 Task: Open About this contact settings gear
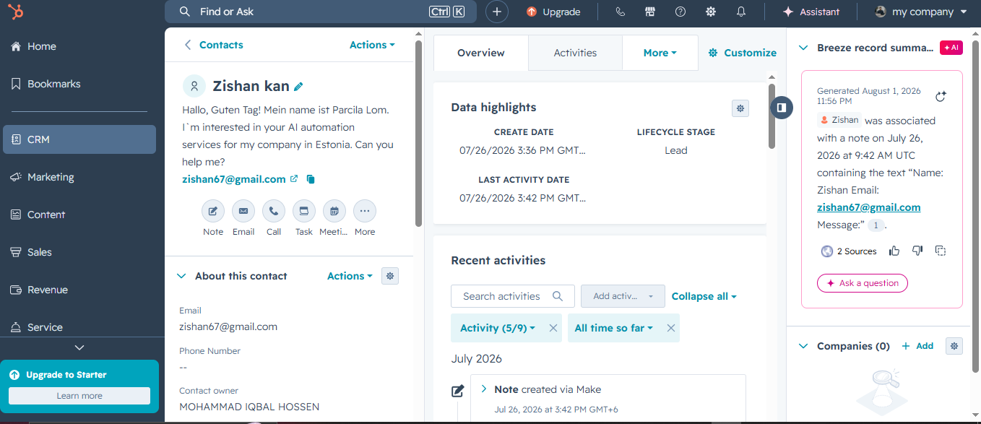tap(390, 276)
